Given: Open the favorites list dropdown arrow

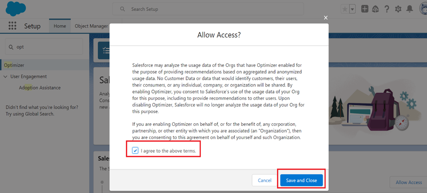Looking at the screenshot, I should [353, 9].
